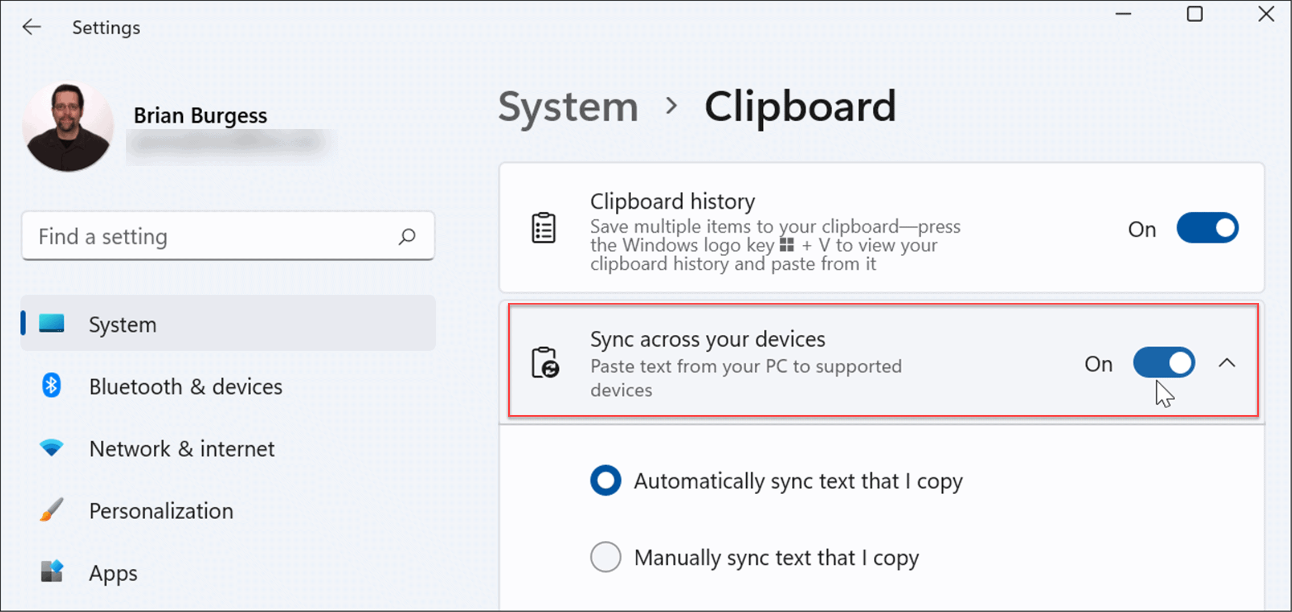Navigate back with the arrow button
This screenshot has height=612, width=1292.
coord(31,26)
